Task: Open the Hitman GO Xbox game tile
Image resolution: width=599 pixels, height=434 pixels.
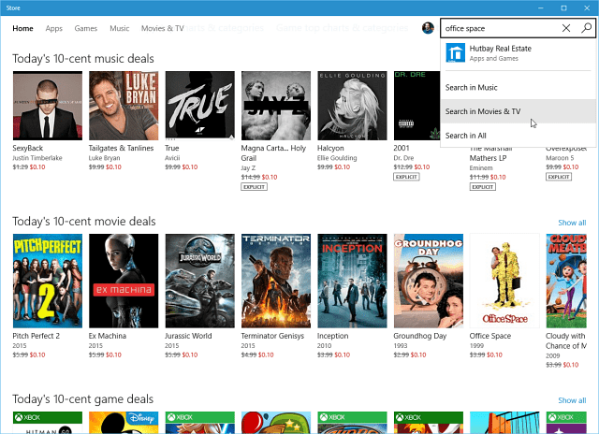Action: [x=48, y=423]
